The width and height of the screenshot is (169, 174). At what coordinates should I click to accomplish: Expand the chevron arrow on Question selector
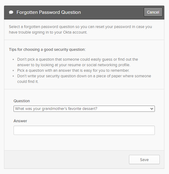pos(151,109)
